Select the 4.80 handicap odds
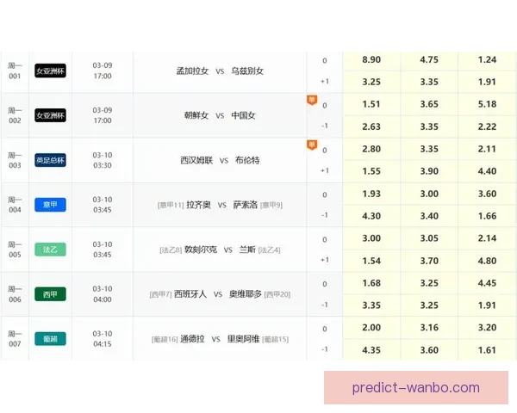This screenshot has height=413, width=517. pyautogui.click(x=487, y=261)
